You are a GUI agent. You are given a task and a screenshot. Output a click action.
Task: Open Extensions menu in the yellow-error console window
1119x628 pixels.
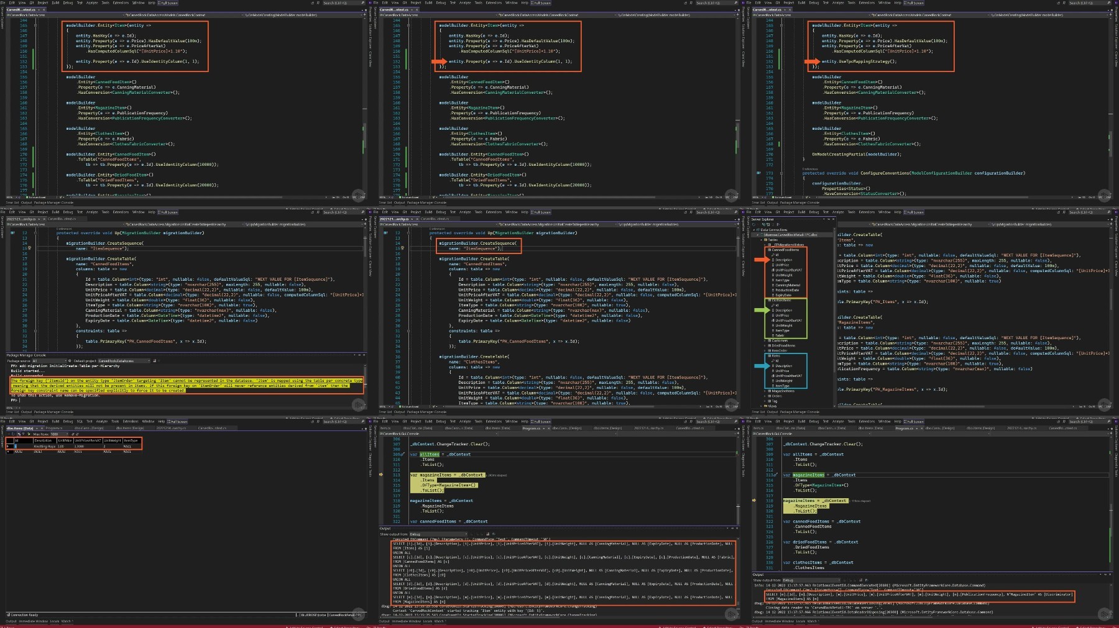click(121, 212)
